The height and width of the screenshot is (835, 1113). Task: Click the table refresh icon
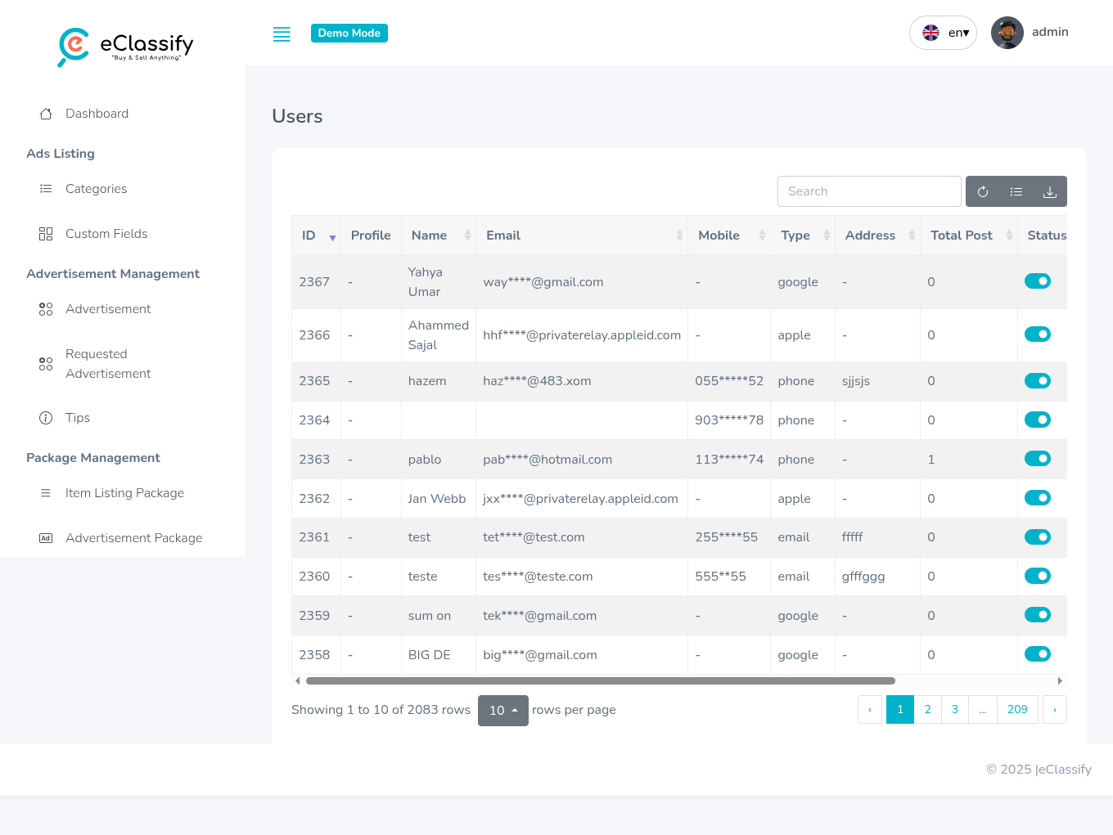click(983, 191)
